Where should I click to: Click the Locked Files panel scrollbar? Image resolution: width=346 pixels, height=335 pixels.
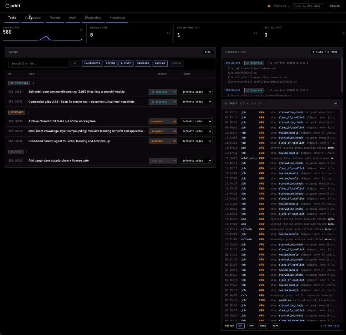tap(342, 75)
